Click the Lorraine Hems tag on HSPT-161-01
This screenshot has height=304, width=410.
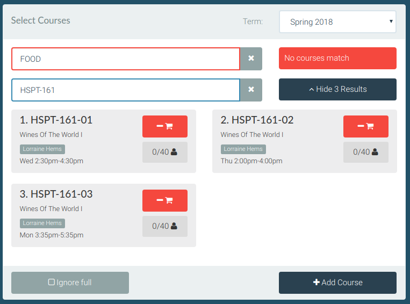click(x=42, y=149)
